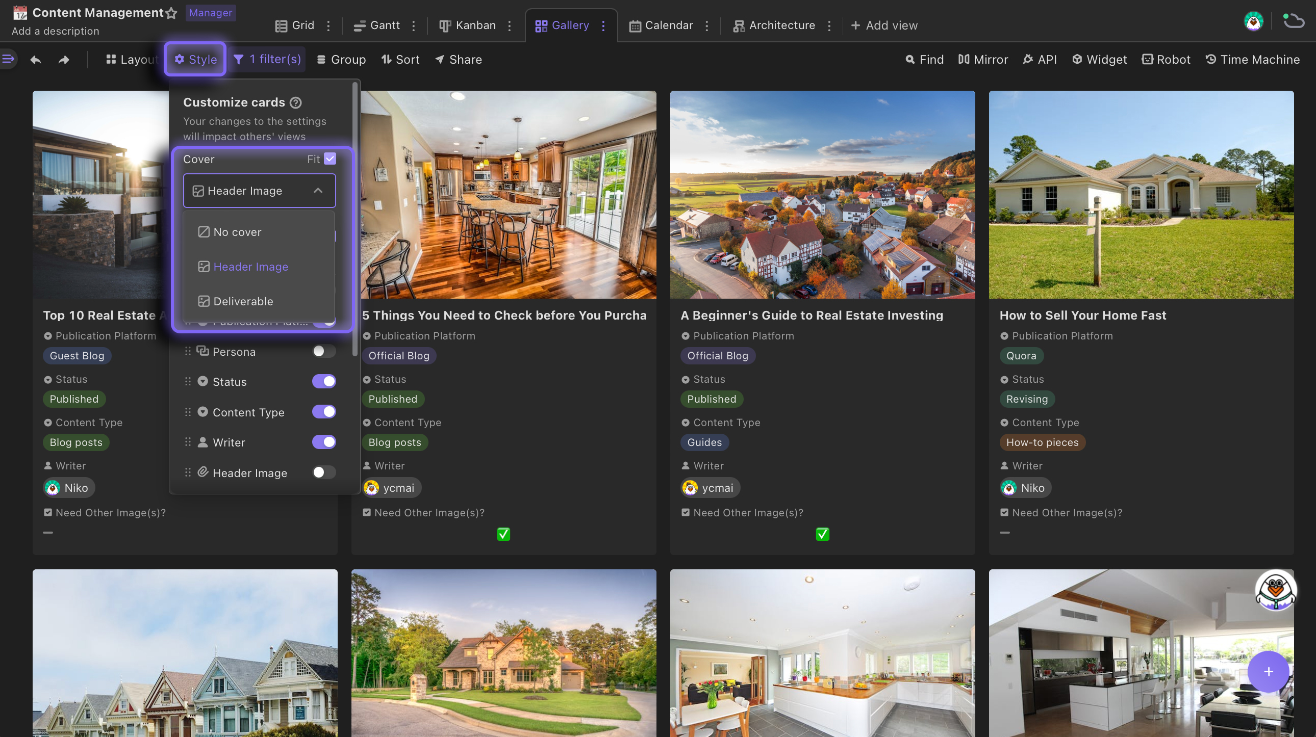Click the user avatar at top right

1253,21
